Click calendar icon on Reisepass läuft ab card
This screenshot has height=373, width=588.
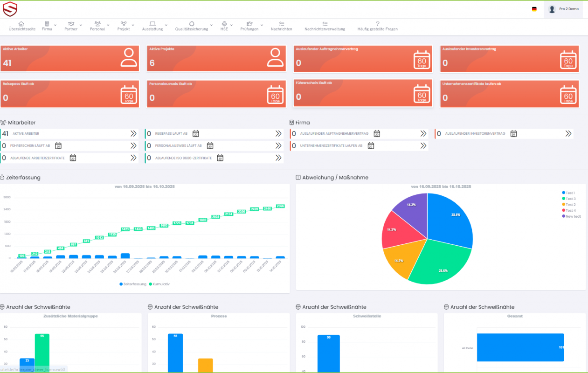coord(129,95)
